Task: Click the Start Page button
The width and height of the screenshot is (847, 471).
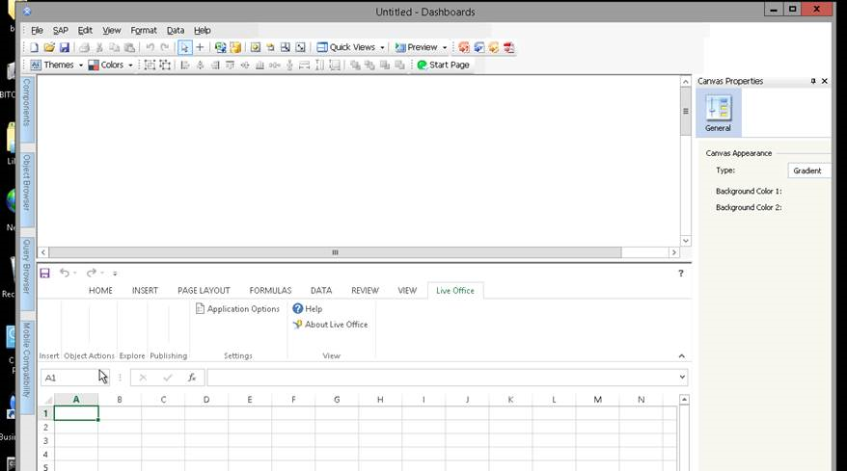Action: [x=443, y=65]
